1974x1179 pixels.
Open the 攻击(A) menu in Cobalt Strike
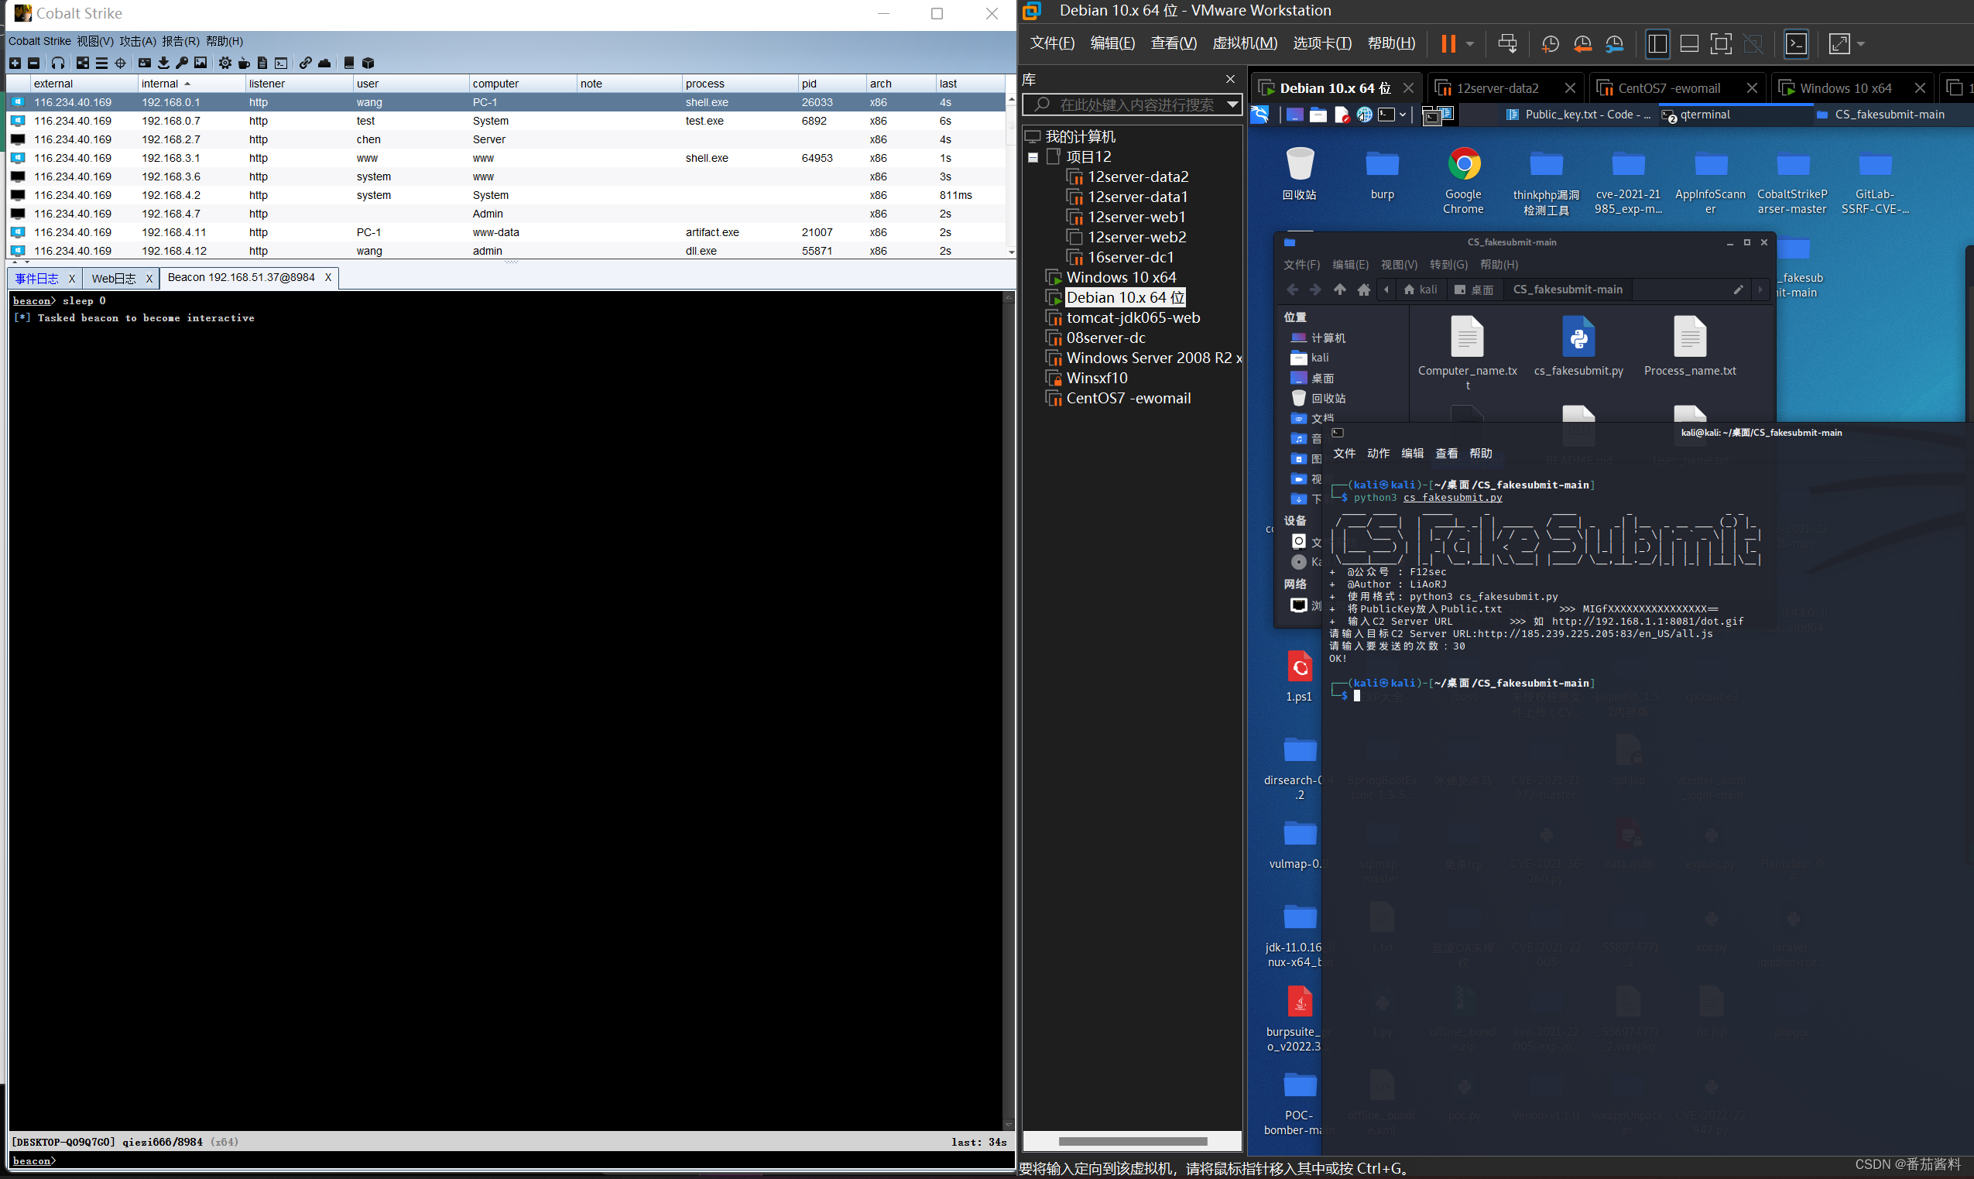(x=139, y=41)
